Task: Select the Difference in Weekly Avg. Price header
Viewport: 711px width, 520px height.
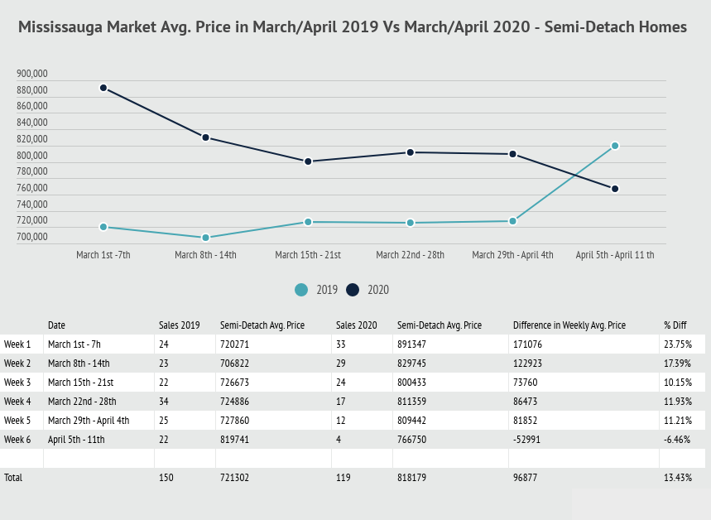Action: [569, 325]
